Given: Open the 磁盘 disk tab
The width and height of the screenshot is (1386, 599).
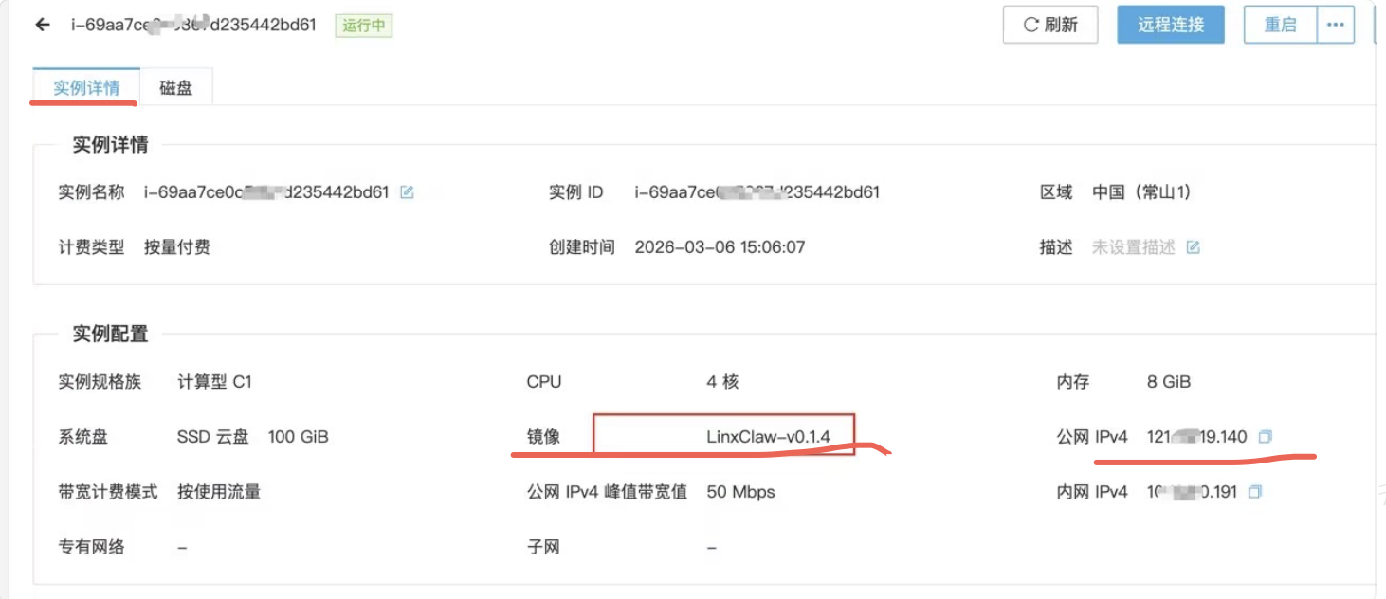Looking at the screenshot, I should (x=175, y=87).
